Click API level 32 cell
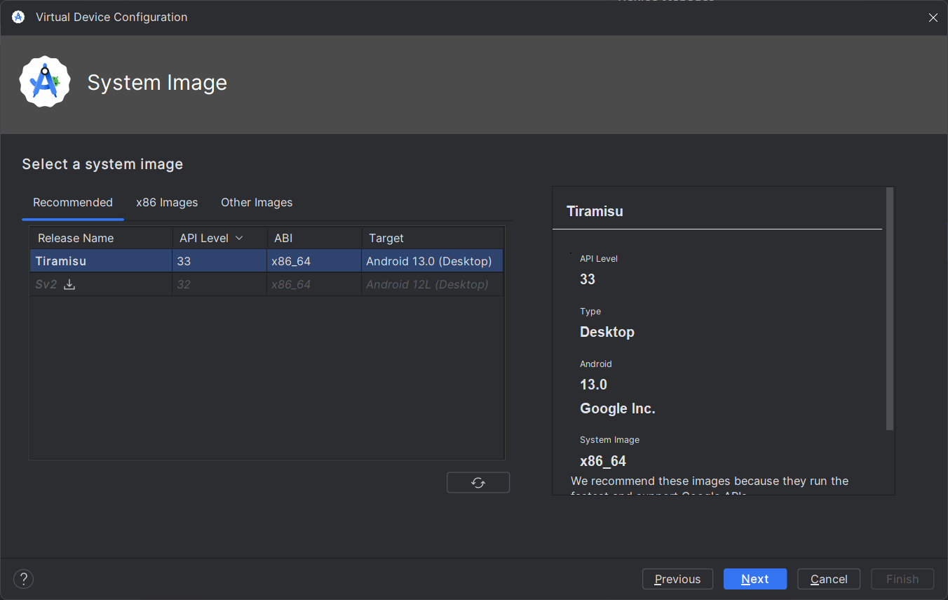The width and height of the screenshot is (948, 600). coord(219,284)
